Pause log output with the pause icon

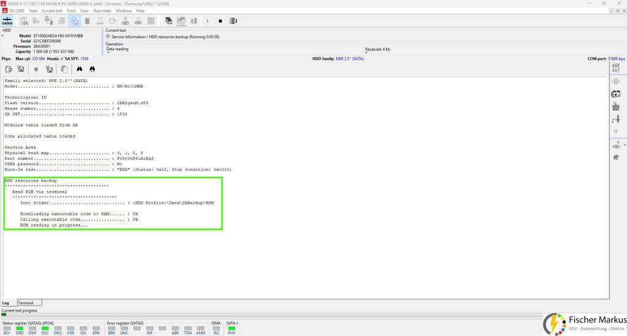click(x=36, y=69)
